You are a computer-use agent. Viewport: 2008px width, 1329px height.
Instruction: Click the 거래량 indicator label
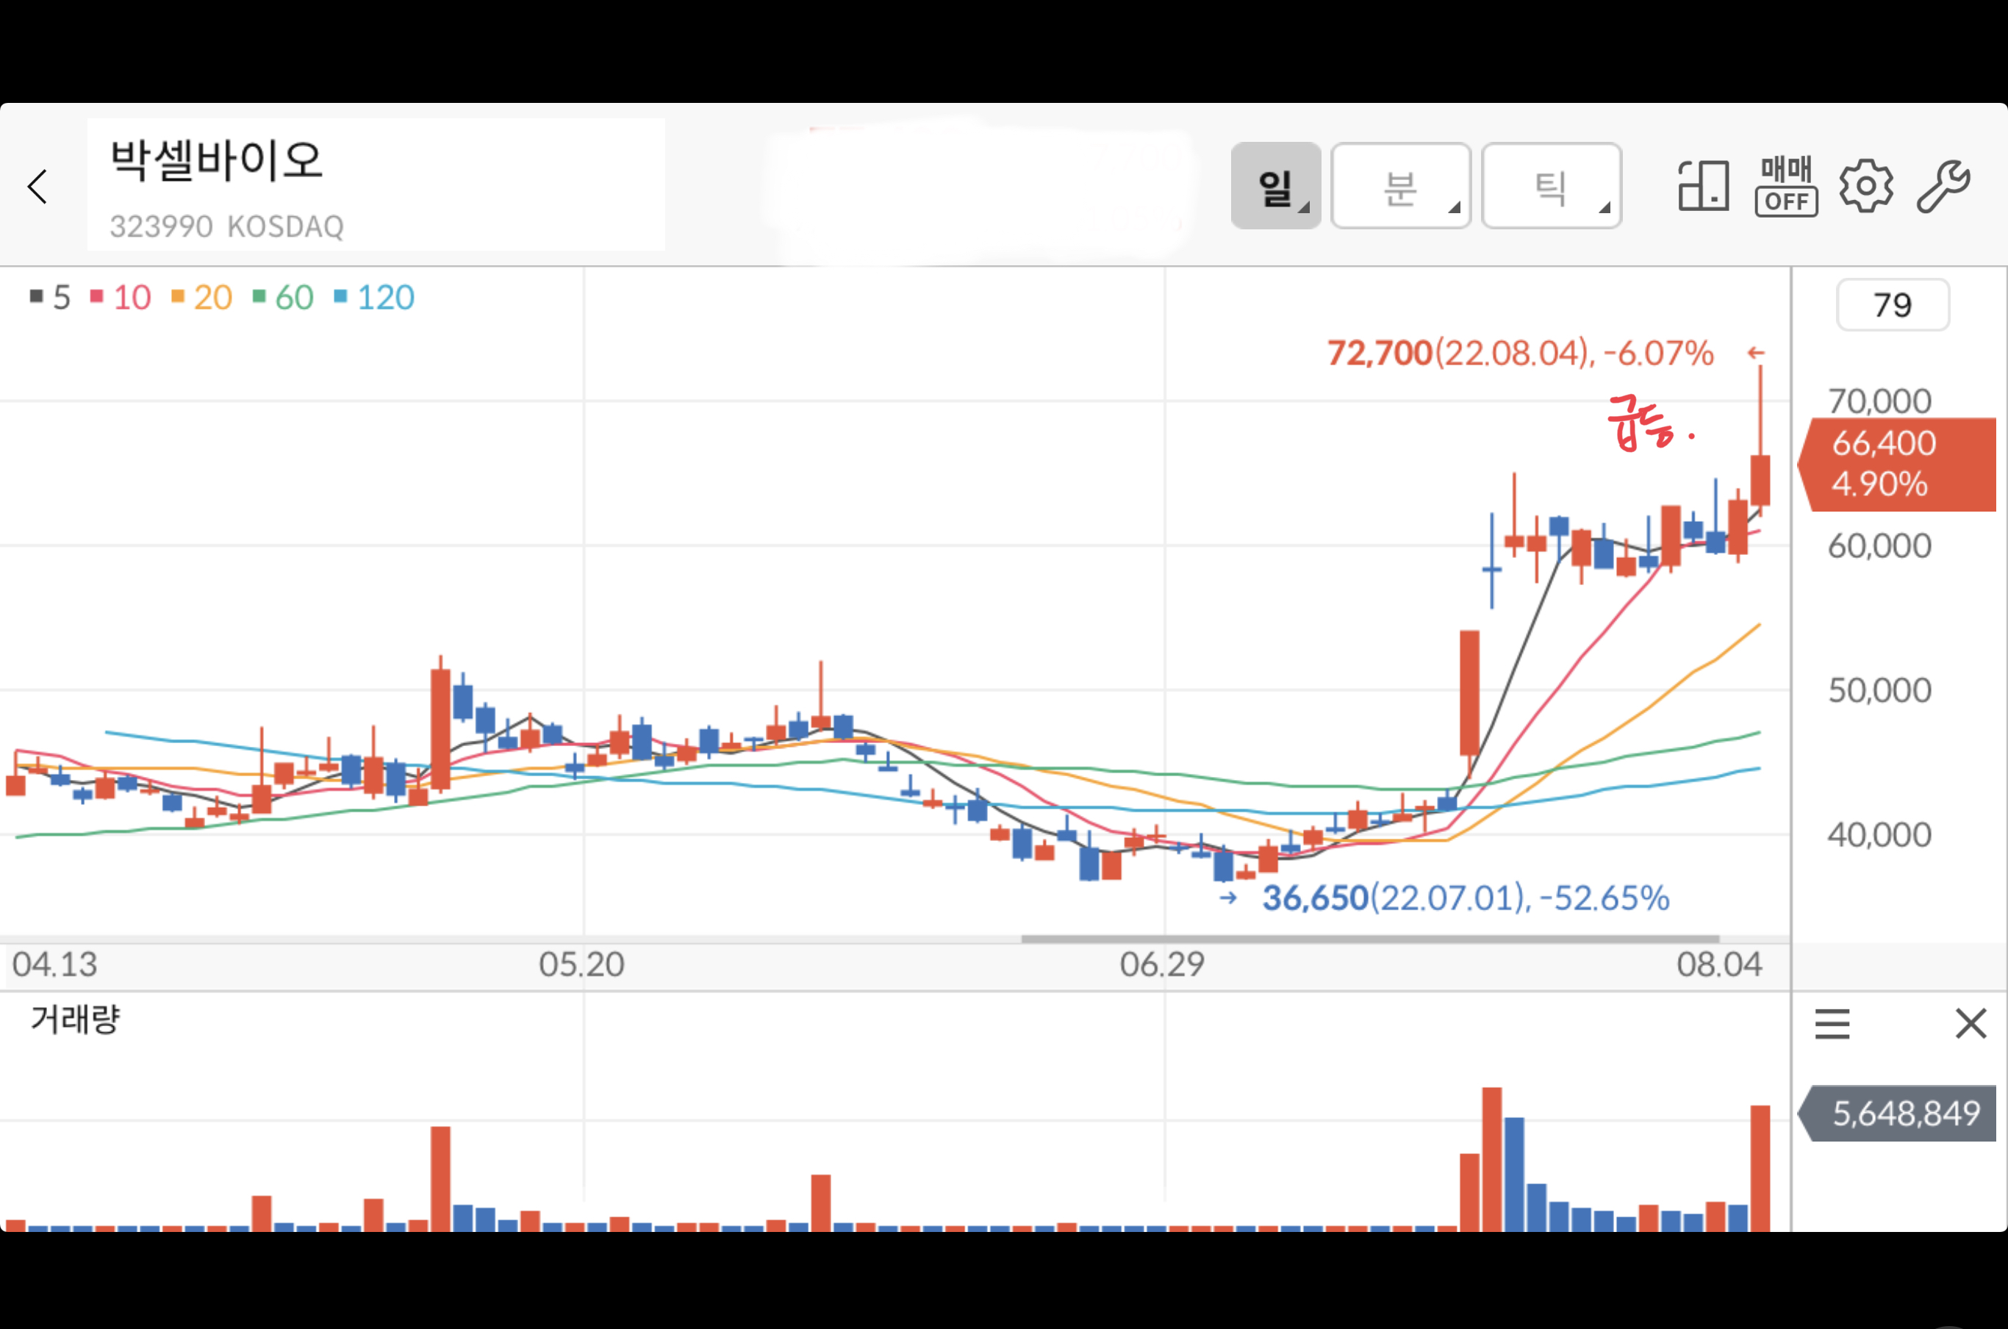(76, 1018)
